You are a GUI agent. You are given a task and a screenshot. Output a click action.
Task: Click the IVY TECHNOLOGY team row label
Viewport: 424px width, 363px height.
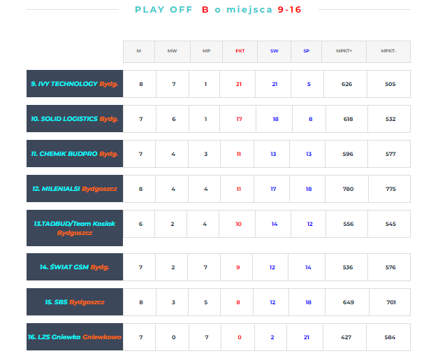[x=74, y=84]
